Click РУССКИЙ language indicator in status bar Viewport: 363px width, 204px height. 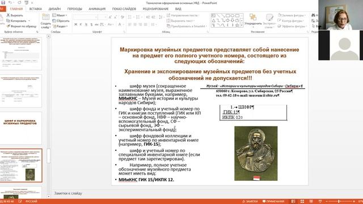click(31, 201)
